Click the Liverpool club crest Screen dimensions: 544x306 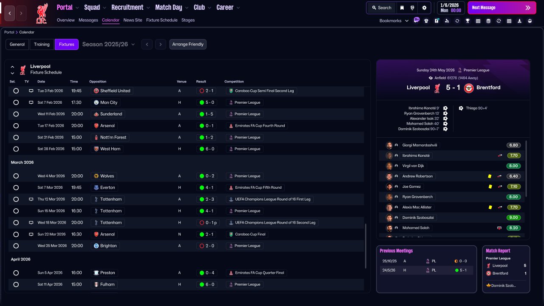[x=42, y=13]
